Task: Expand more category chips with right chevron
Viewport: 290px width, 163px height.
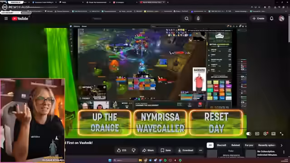Action: (281, 145)
